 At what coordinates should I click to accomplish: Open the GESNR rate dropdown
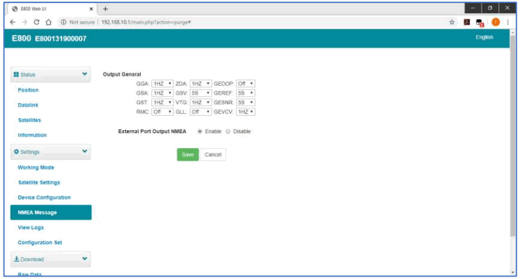tap(246, 103)
